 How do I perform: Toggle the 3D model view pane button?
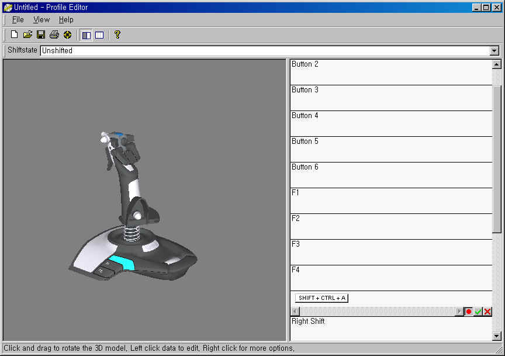click(87, 35)
